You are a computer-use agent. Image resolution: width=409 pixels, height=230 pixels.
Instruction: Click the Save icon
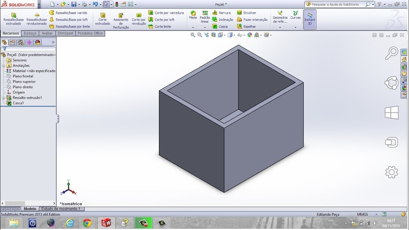[74, 4]
